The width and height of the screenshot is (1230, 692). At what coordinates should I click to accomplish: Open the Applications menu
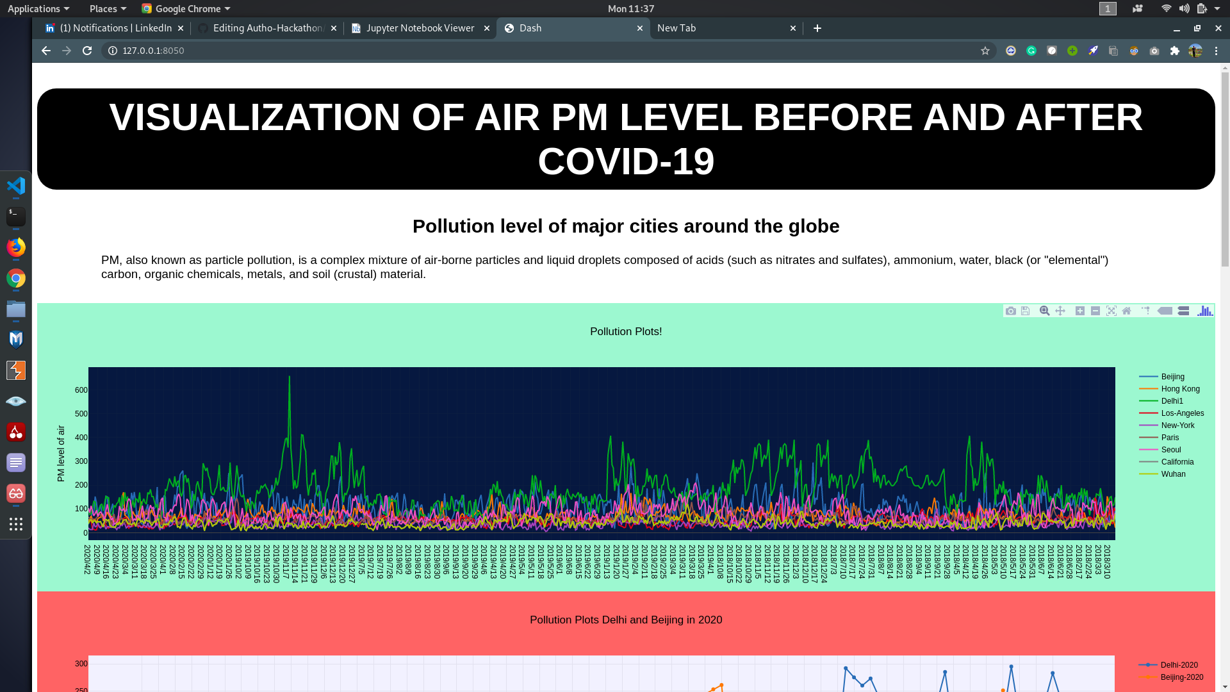pos(38,9)
